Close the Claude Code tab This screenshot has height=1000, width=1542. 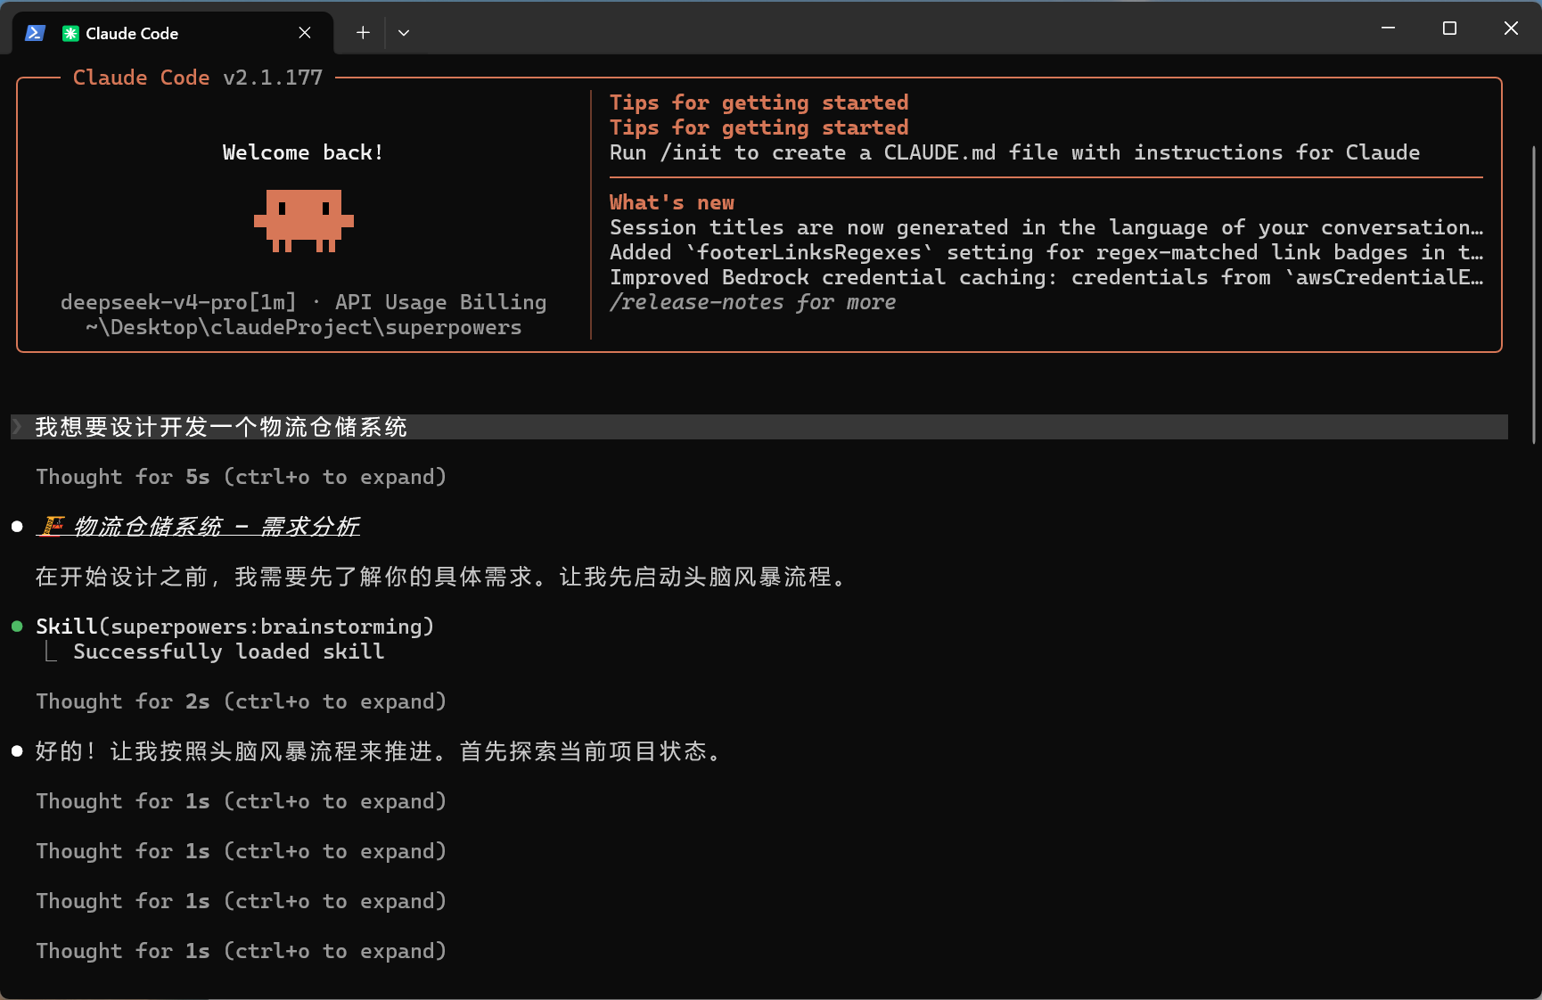click(x=305, y=33)
